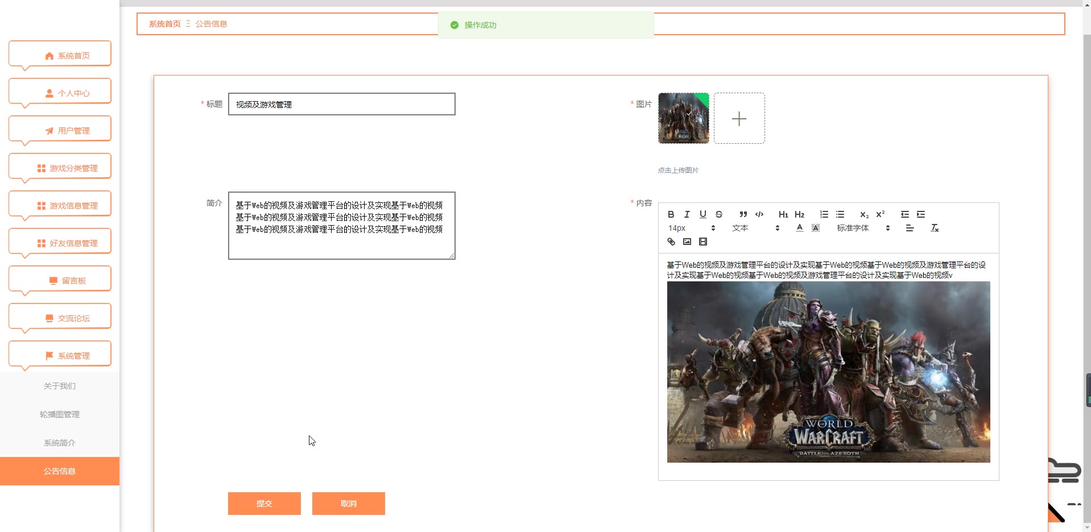This screenshot has height=532, width=1091.
Task: Open the text background color picker
Action: click(x=815, y=228)
